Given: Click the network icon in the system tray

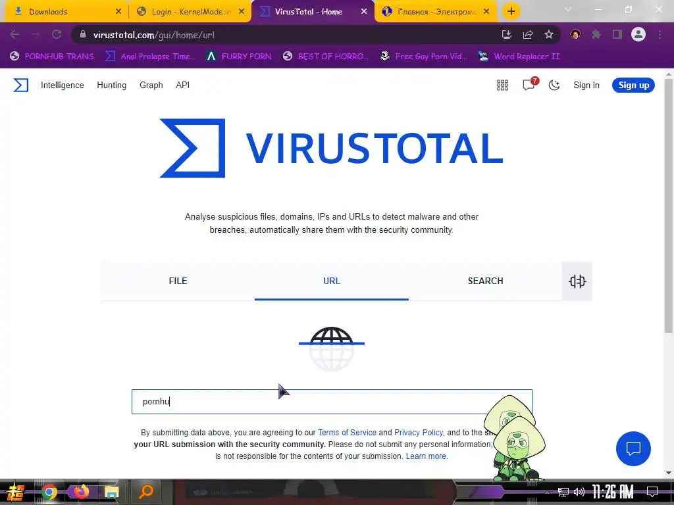Looking at the screenshot, I should (x=563, y=492).
